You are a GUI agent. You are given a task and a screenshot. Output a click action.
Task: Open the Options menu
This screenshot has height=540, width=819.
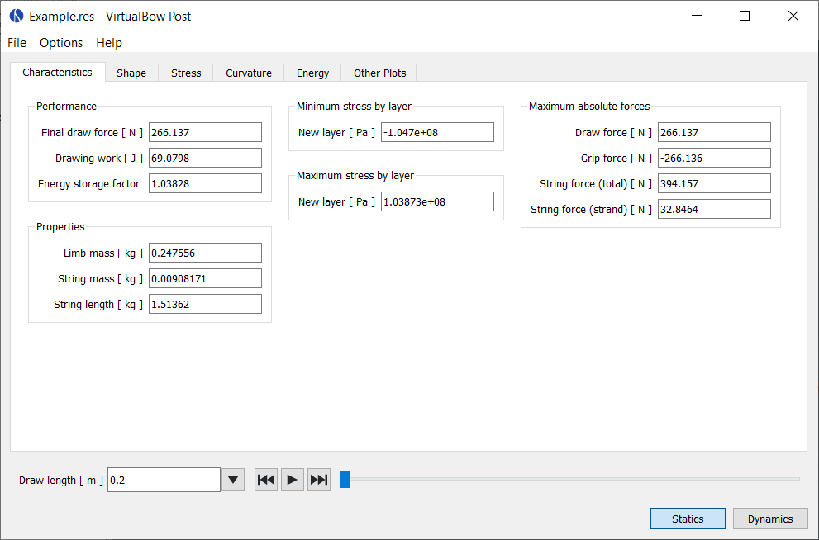61,43
